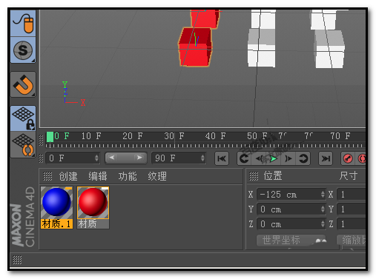Click the right arrow of range slider
The image size is (376, 279).
[139, 158]
